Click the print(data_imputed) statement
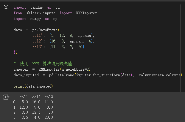This screenshot has height=122, width=185. point(33,86)
